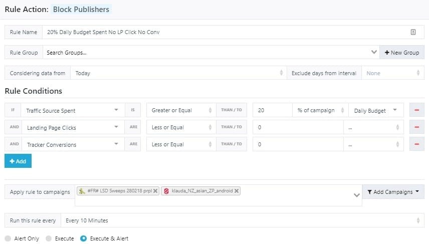The width and height of the screenshot is (429, 244).
Task: Open the Run this rule every dropdown
Action: click(x=243, y=220)
